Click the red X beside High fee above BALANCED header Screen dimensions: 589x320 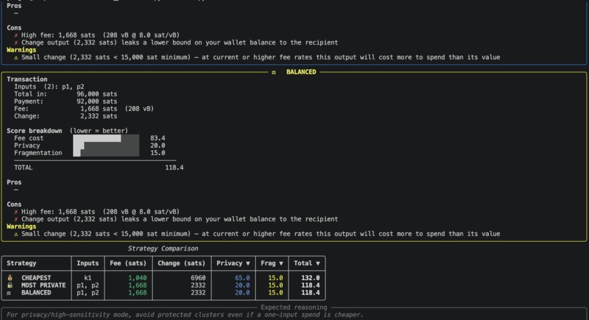[x=16, y=35]
